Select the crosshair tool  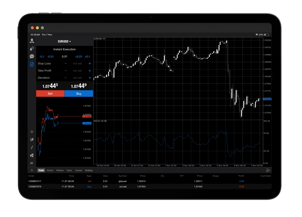click(x=32, y=132)
